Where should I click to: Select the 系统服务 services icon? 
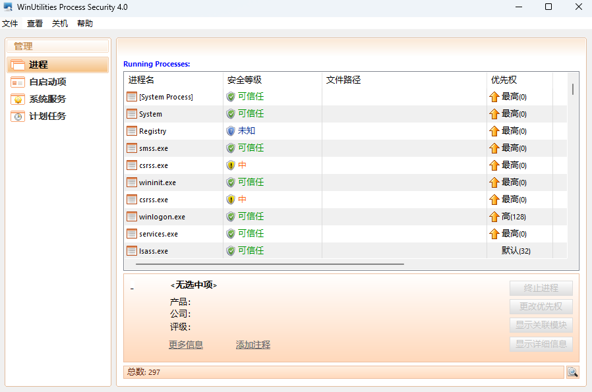coord(18,99)
